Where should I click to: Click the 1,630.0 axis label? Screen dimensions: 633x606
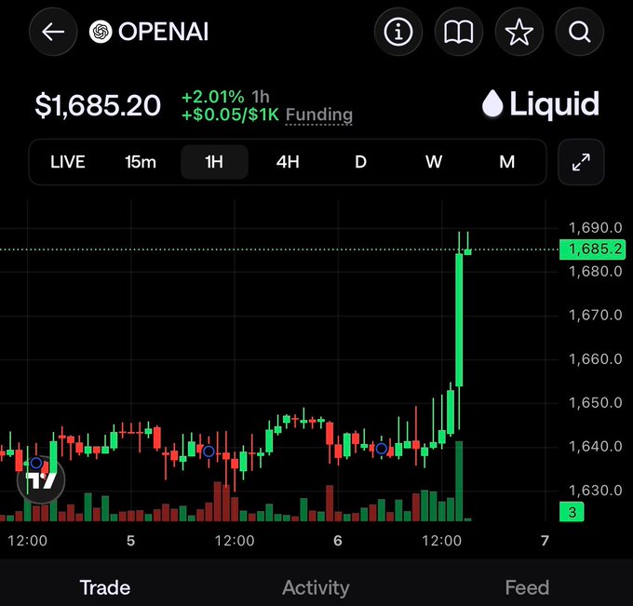(x=596, y=491)
